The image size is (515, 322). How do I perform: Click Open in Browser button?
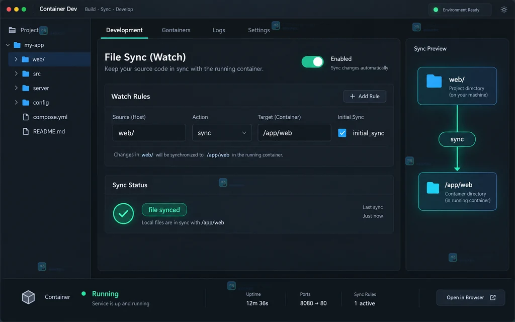470,297
